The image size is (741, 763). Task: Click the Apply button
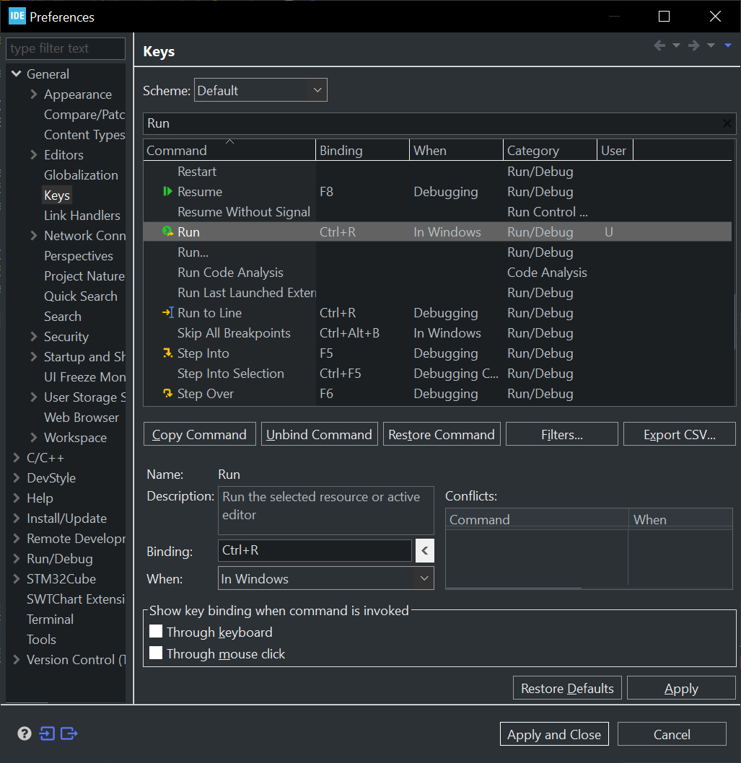(x=681, y=688)
